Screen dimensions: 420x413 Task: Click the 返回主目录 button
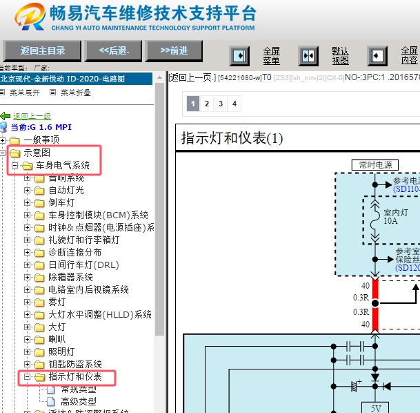pos(43,51)
